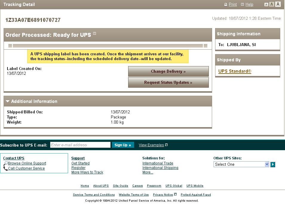This screenshot has height=207, width=285.
Task: Click the printer icon beside Print
Action: (226, 4)
